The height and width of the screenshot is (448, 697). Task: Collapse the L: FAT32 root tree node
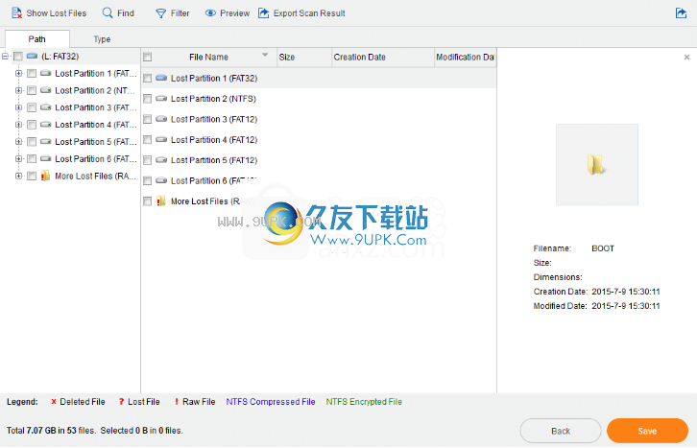coord(5,56)
